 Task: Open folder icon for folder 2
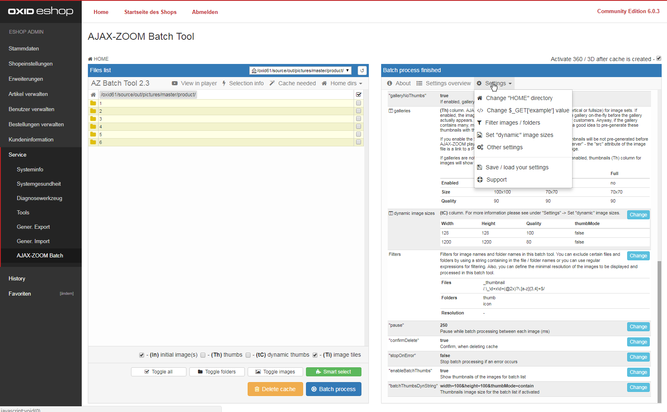[93, 111]
